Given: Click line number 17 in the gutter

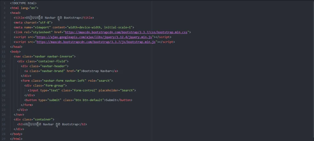Looking at the screenshot, I should coord(4,80).
